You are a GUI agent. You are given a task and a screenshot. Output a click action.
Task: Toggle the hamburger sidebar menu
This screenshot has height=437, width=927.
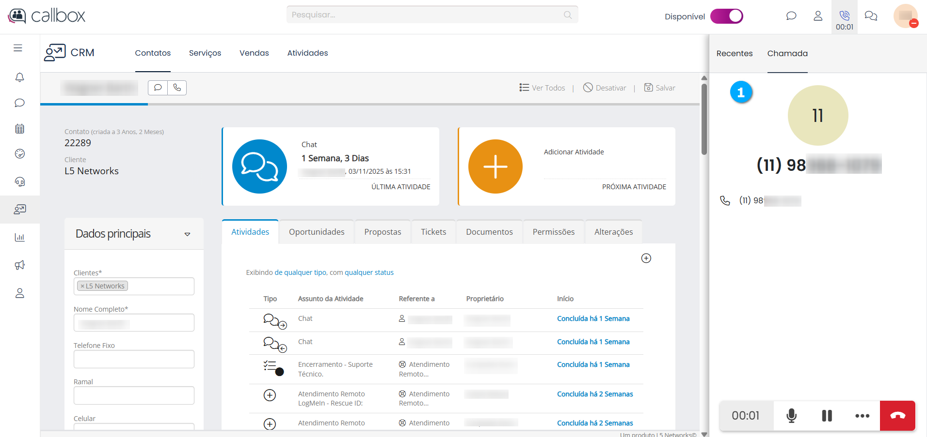18,48
